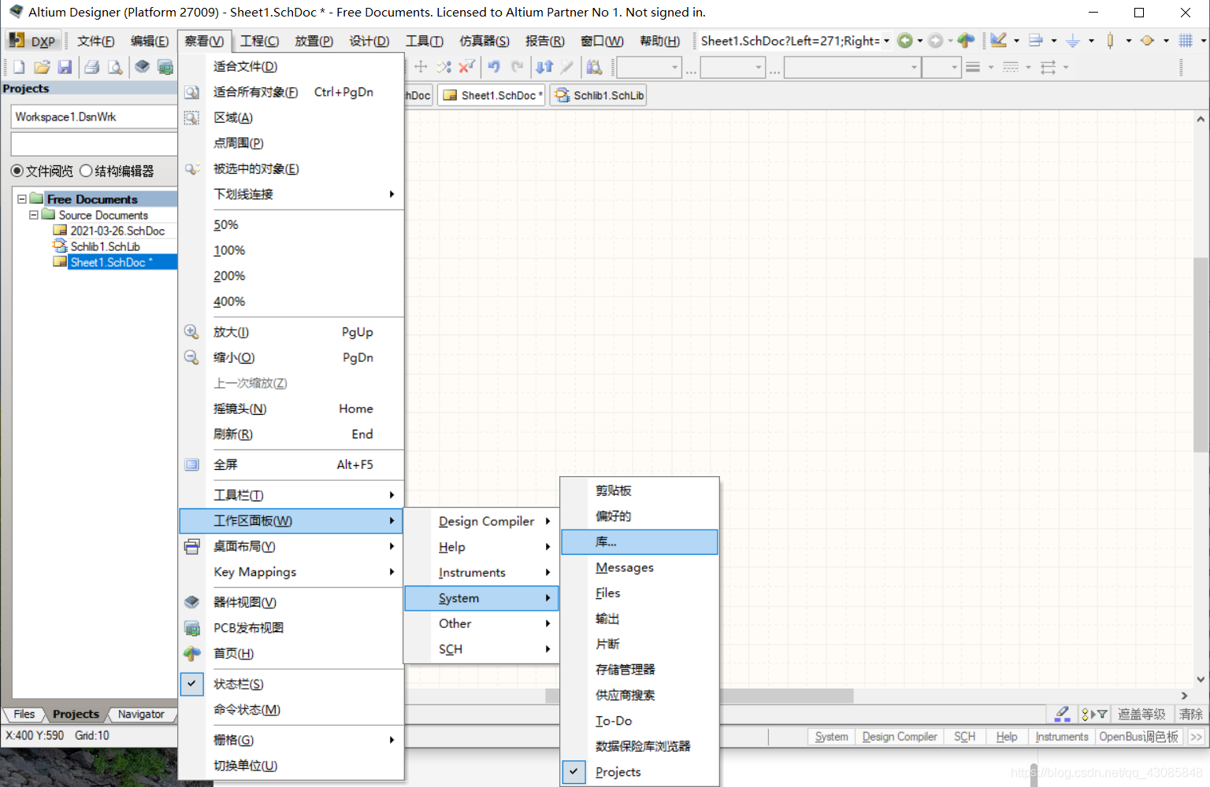Viewport: 1210px width, 787px height.
Task: Click the 遮盖等级 button
Action: [x=1141, y=715]
